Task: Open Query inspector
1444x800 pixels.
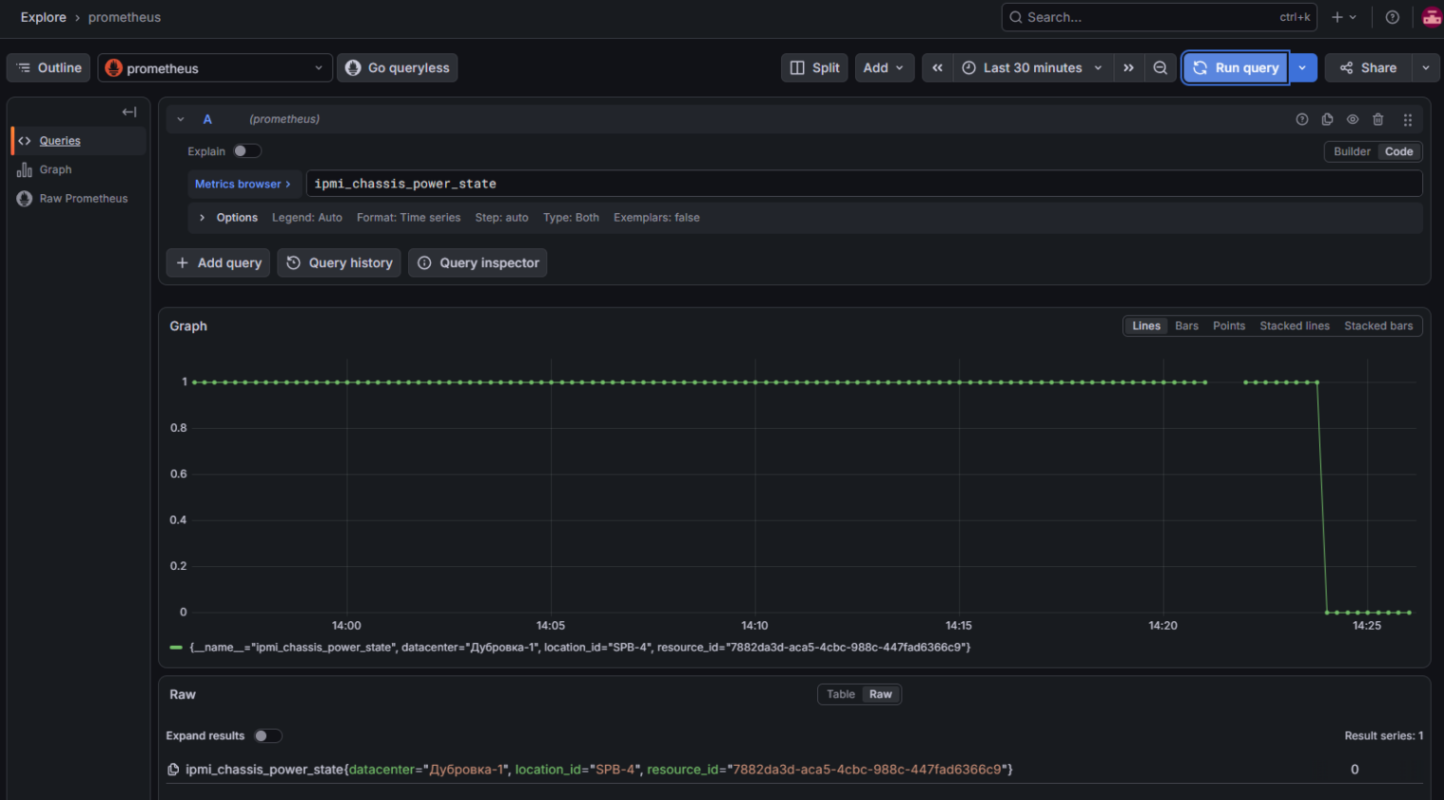Action: 477,263
